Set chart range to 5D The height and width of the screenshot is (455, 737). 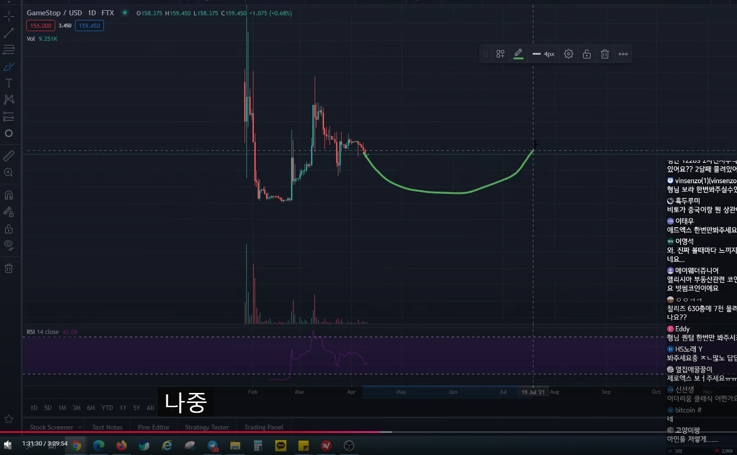click(x=48, y=408)
